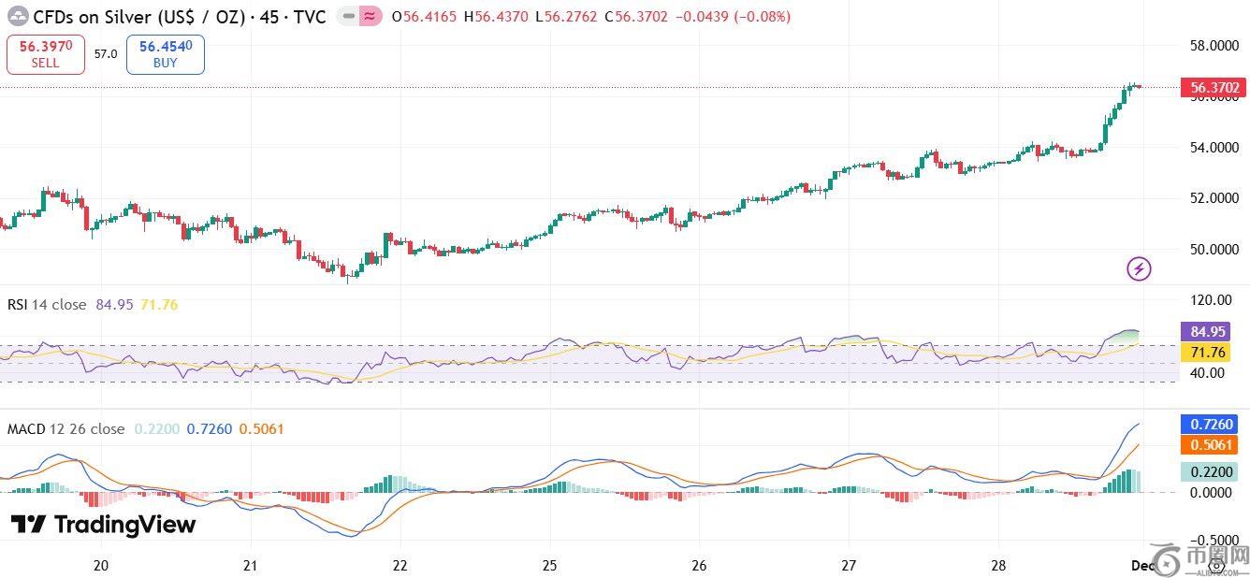Click the BUY button at 56.454

(165, 54)
